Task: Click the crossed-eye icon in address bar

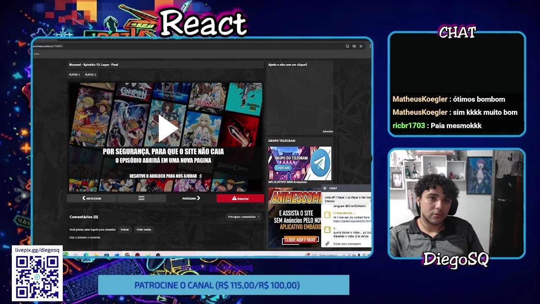Action: tap(354, 46)
